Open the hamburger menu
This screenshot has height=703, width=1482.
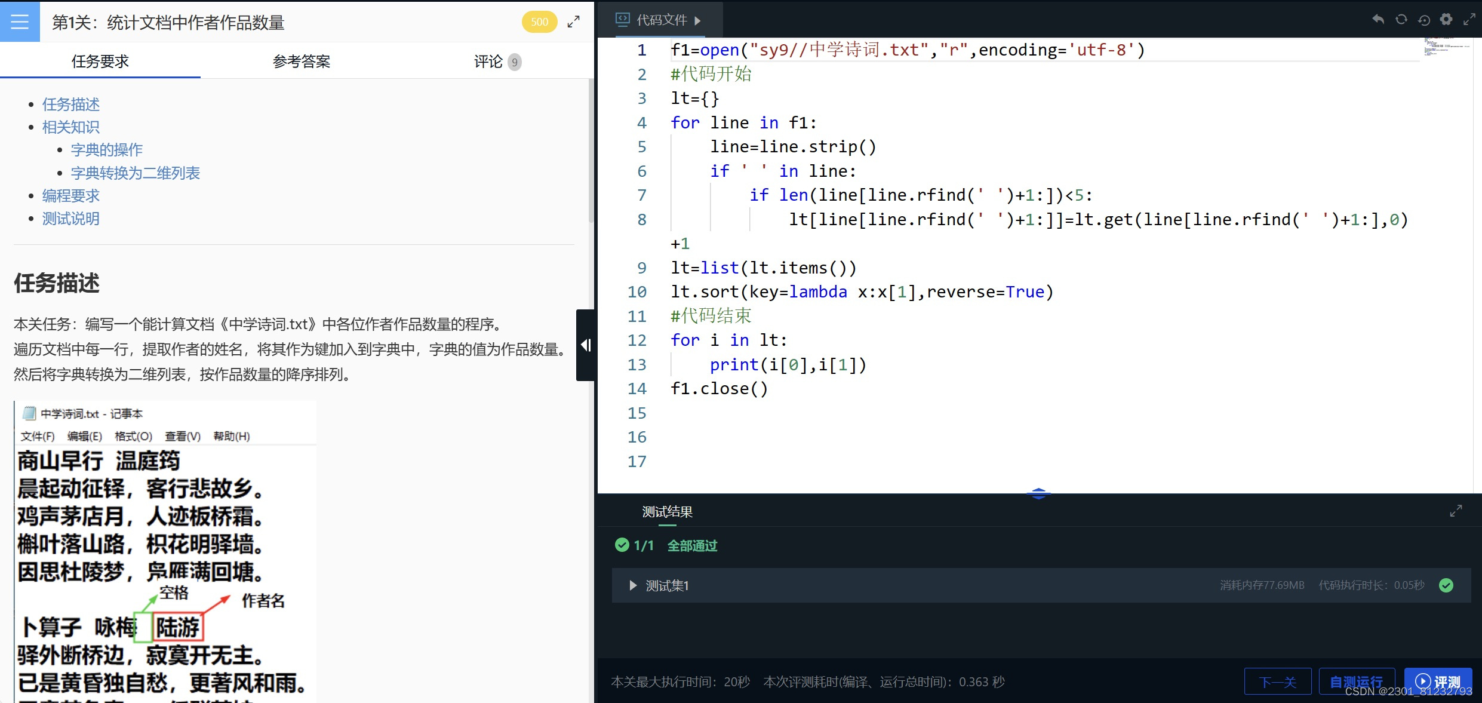[20, 22]
